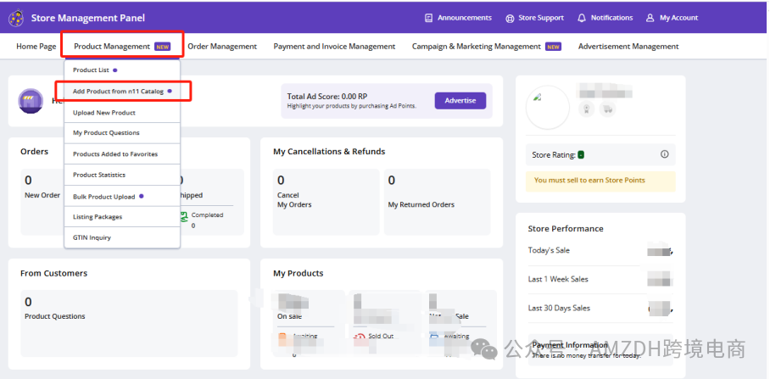The width and height of the screenshot is (770, 379).
Task: Click the Store Support headset icon
Action: 510,18
